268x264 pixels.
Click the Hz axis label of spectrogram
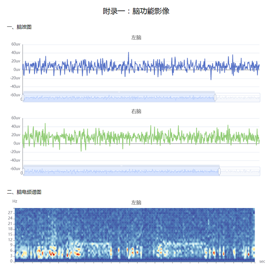coord(15,201)
